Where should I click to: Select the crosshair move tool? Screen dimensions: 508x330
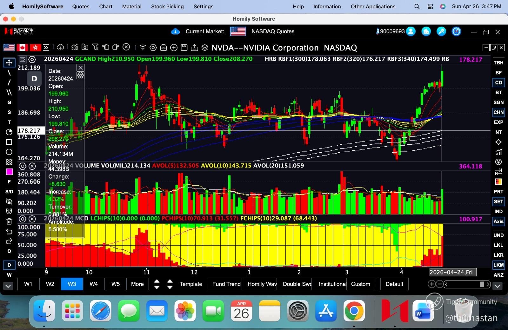pos(9,63)
